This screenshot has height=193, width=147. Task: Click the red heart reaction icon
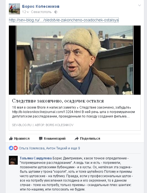click(16, 148)
